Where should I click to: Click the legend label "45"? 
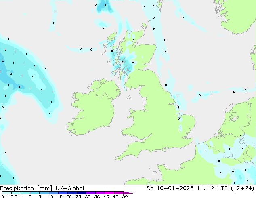(115, 196)
